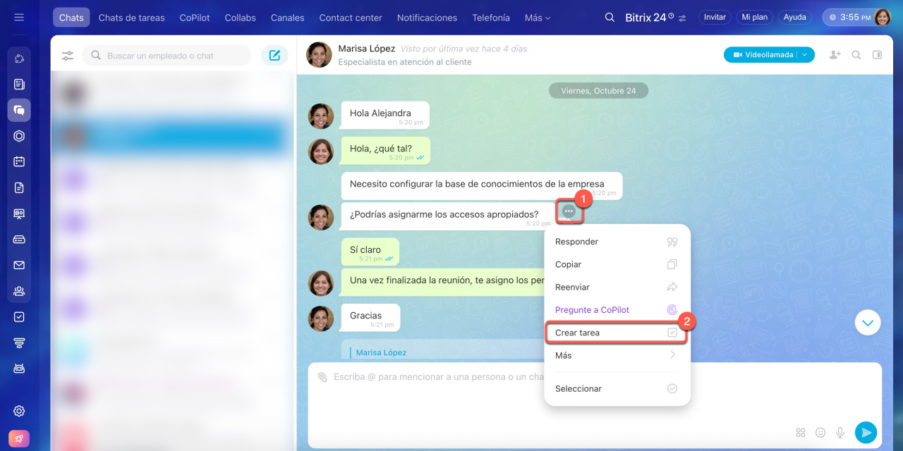Viewport: 903px width, 451px height.
Task: Open the message three-dots actions menu
Action: [x=569, y=211]
